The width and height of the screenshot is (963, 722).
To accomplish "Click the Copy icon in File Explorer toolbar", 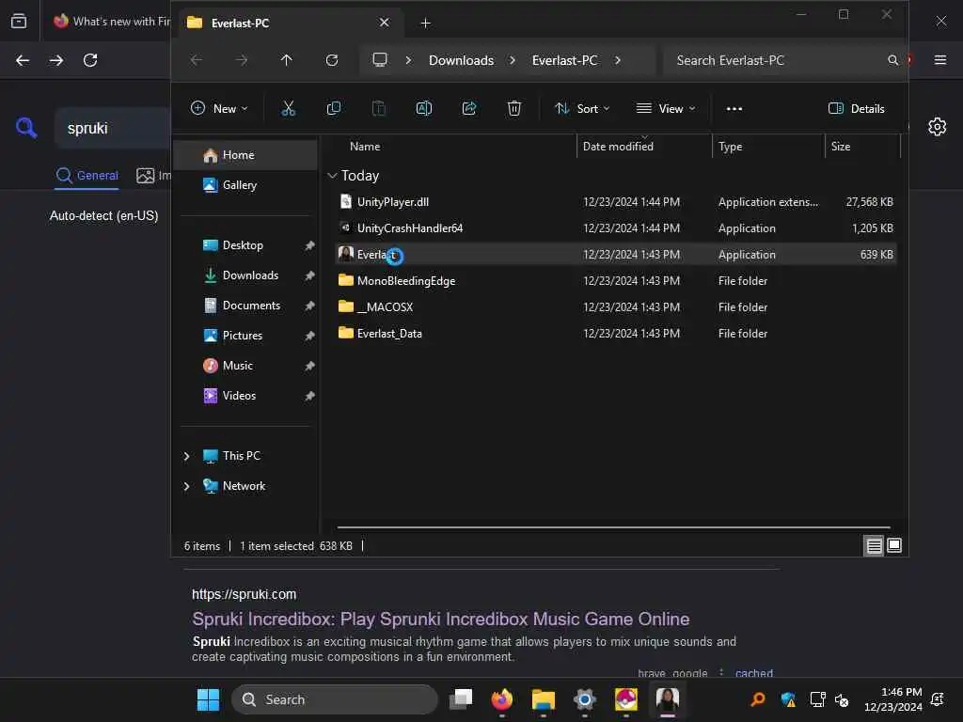I will (x=334, y=109).
